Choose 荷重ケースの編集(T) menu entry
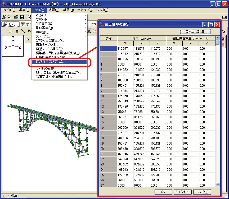This screenshot has height=199, width=229. pos(59,49)
